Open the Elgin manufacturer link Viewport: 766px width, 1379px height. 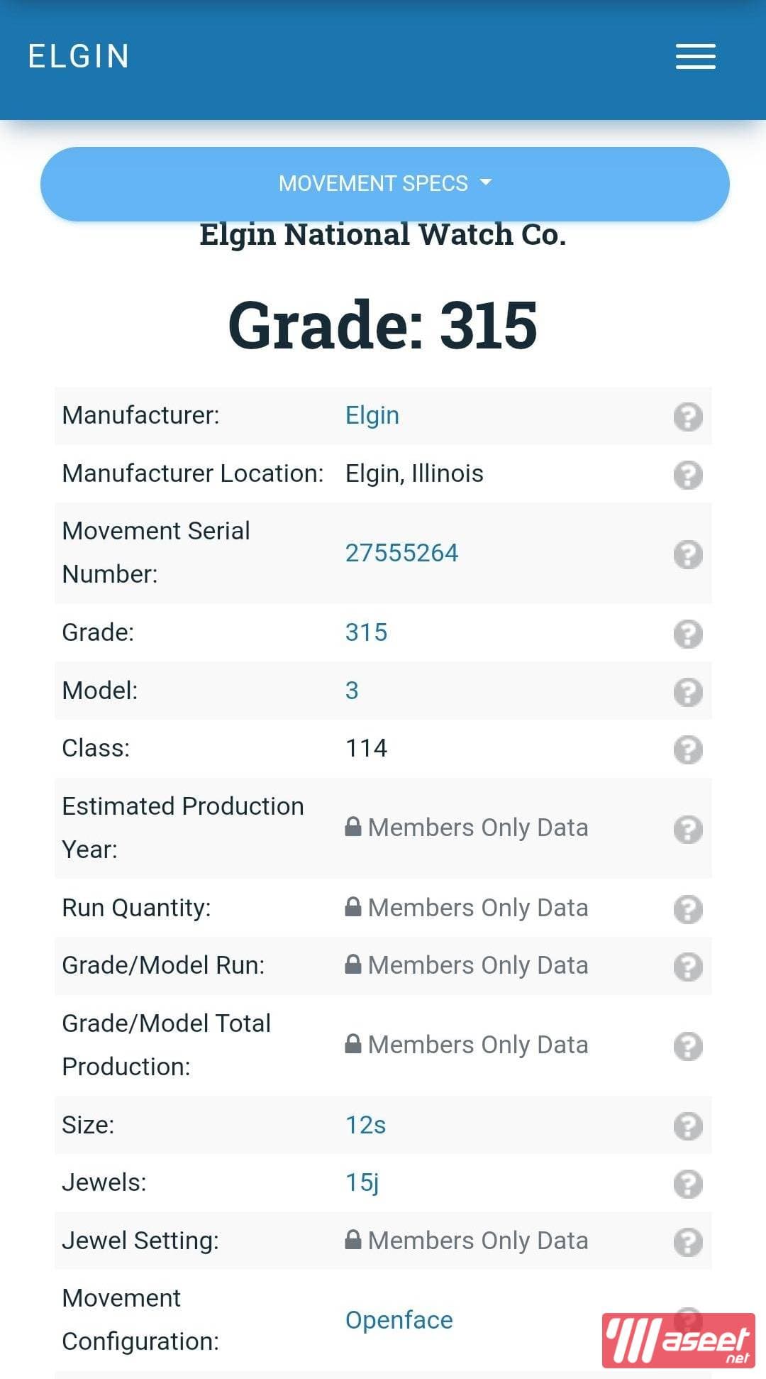coord(372,416)
